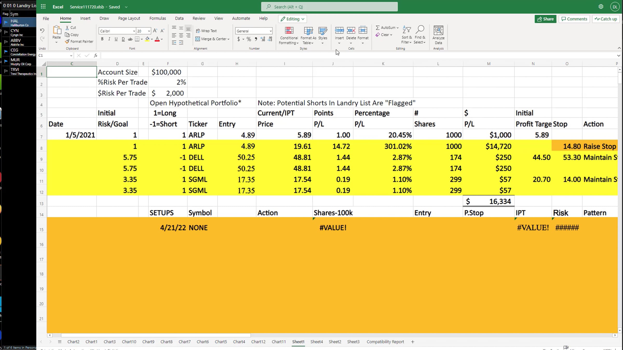Open Sort & Filter
Screen dimensions: 623x350
click(407, 35)
